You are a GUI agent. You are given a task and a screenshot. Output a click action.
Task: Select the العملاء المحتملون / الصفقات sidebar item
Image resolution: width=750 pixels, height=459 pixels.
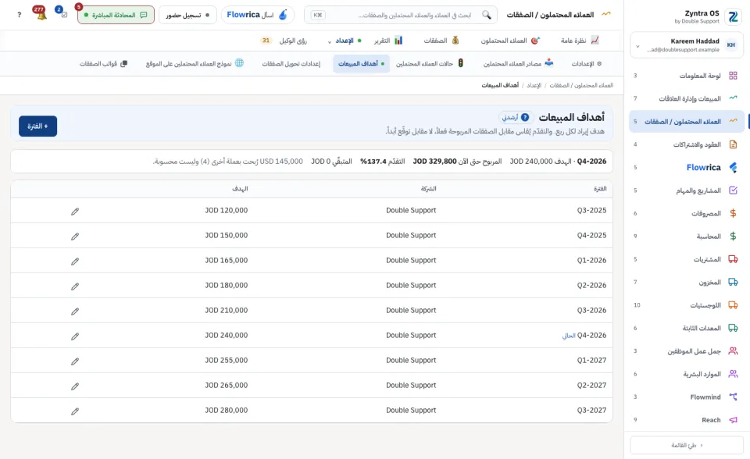point(687,122)
